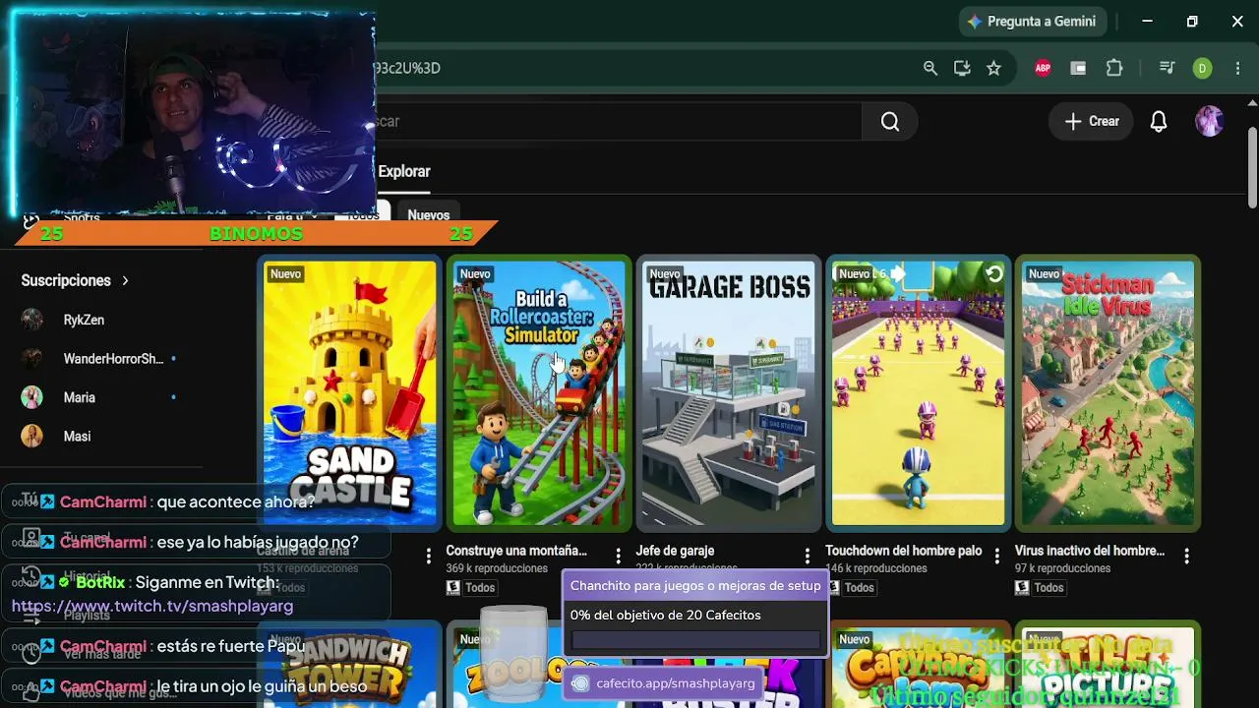Play the Garage Boss game thumbnail
Image resolution: width=1259 pixels, height=708 pixels.
(729, 393)
